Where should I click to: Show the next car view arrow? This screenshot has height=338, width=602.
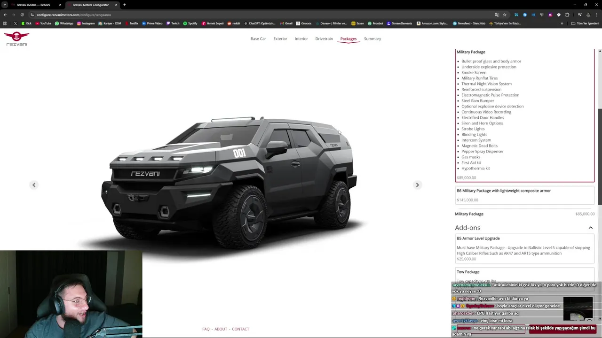(417, 185)
